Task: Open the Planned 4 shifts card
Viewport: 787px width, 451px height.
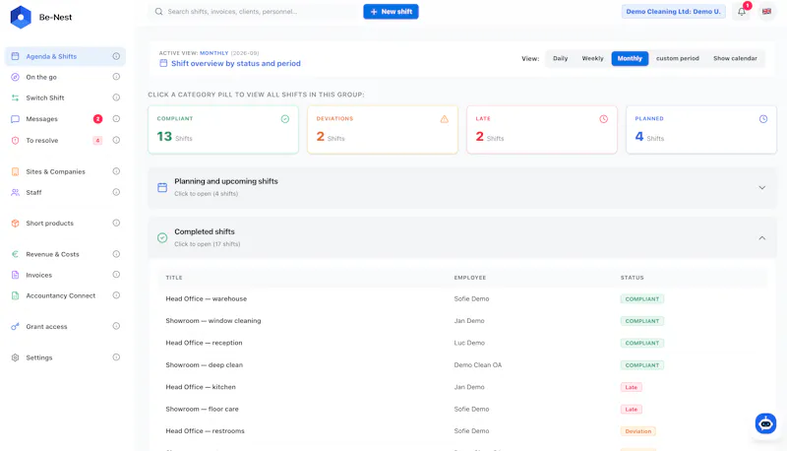Action: coord(701,130)
